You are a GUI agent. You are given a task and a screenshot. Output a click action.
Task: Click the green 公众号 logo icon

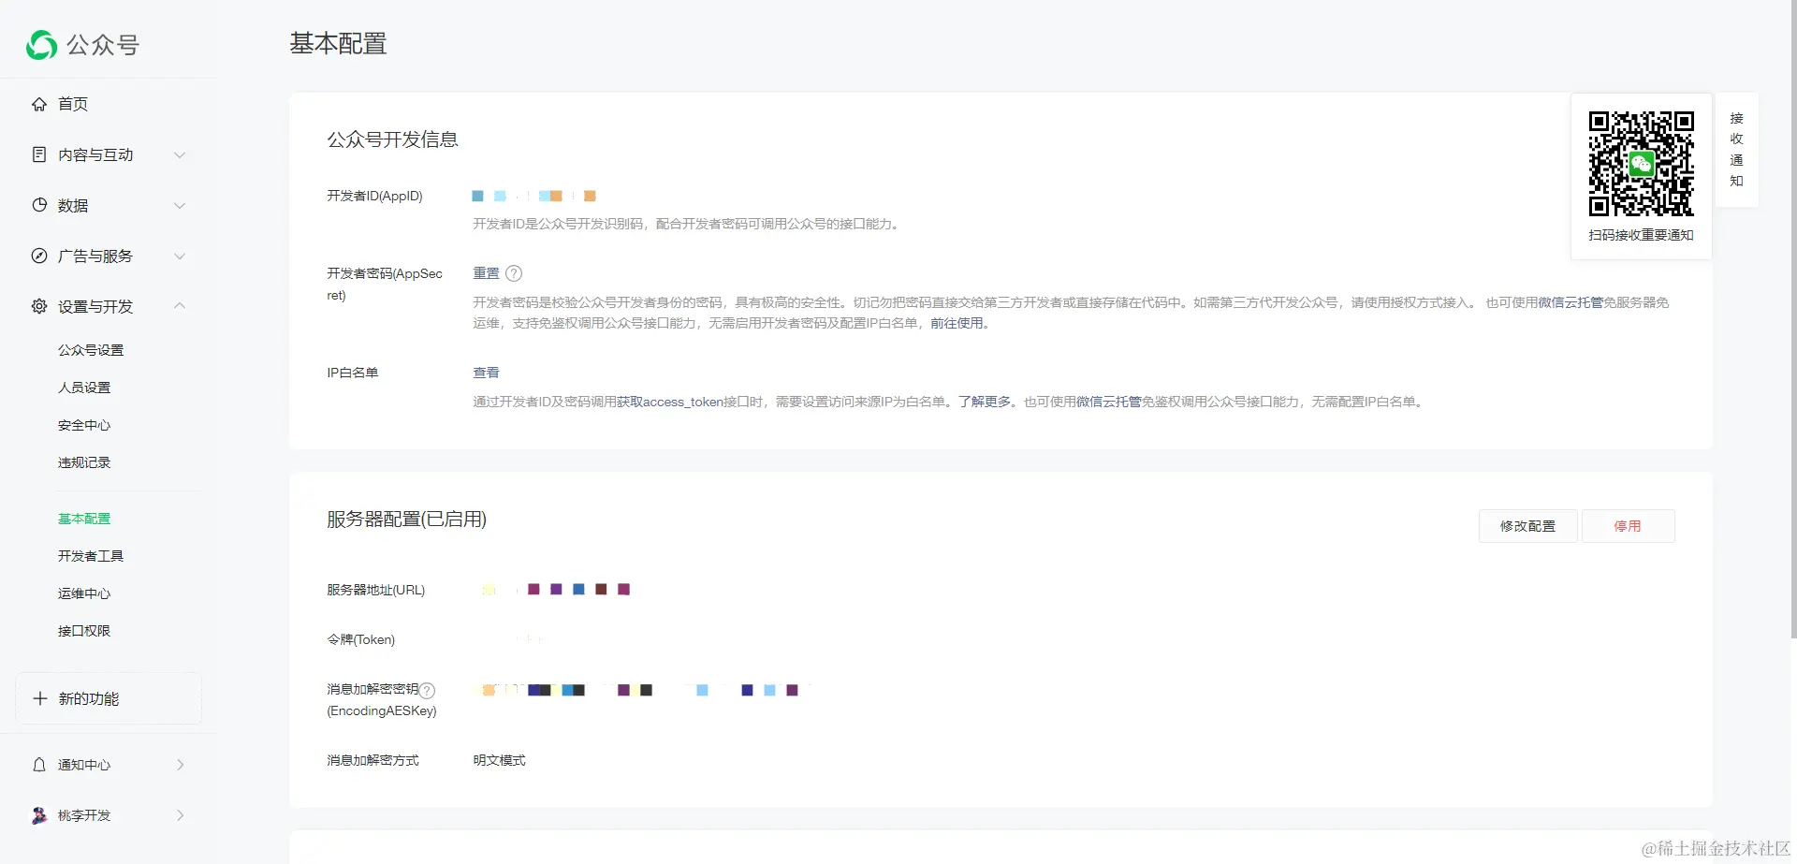pos(40,44)
